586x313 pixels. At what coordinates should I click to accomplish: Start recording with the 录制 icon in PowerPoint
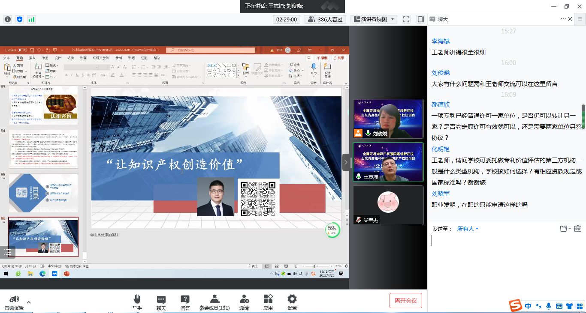coord(322,57)
